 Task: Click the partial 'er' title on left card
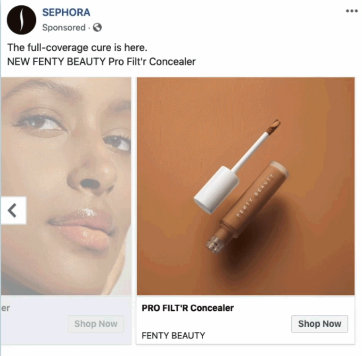pyautogui.click(x=6, y=308)
